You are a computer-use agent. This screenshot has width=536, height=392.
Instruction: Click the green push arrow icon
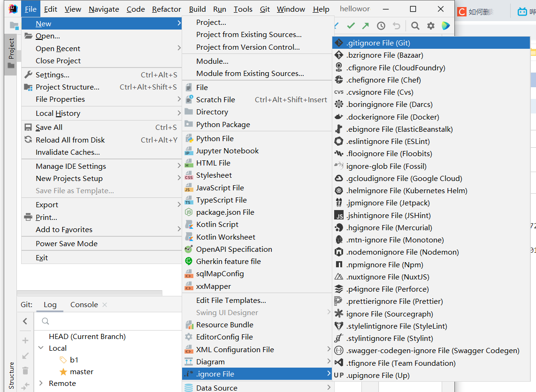(x=366, y=26)
